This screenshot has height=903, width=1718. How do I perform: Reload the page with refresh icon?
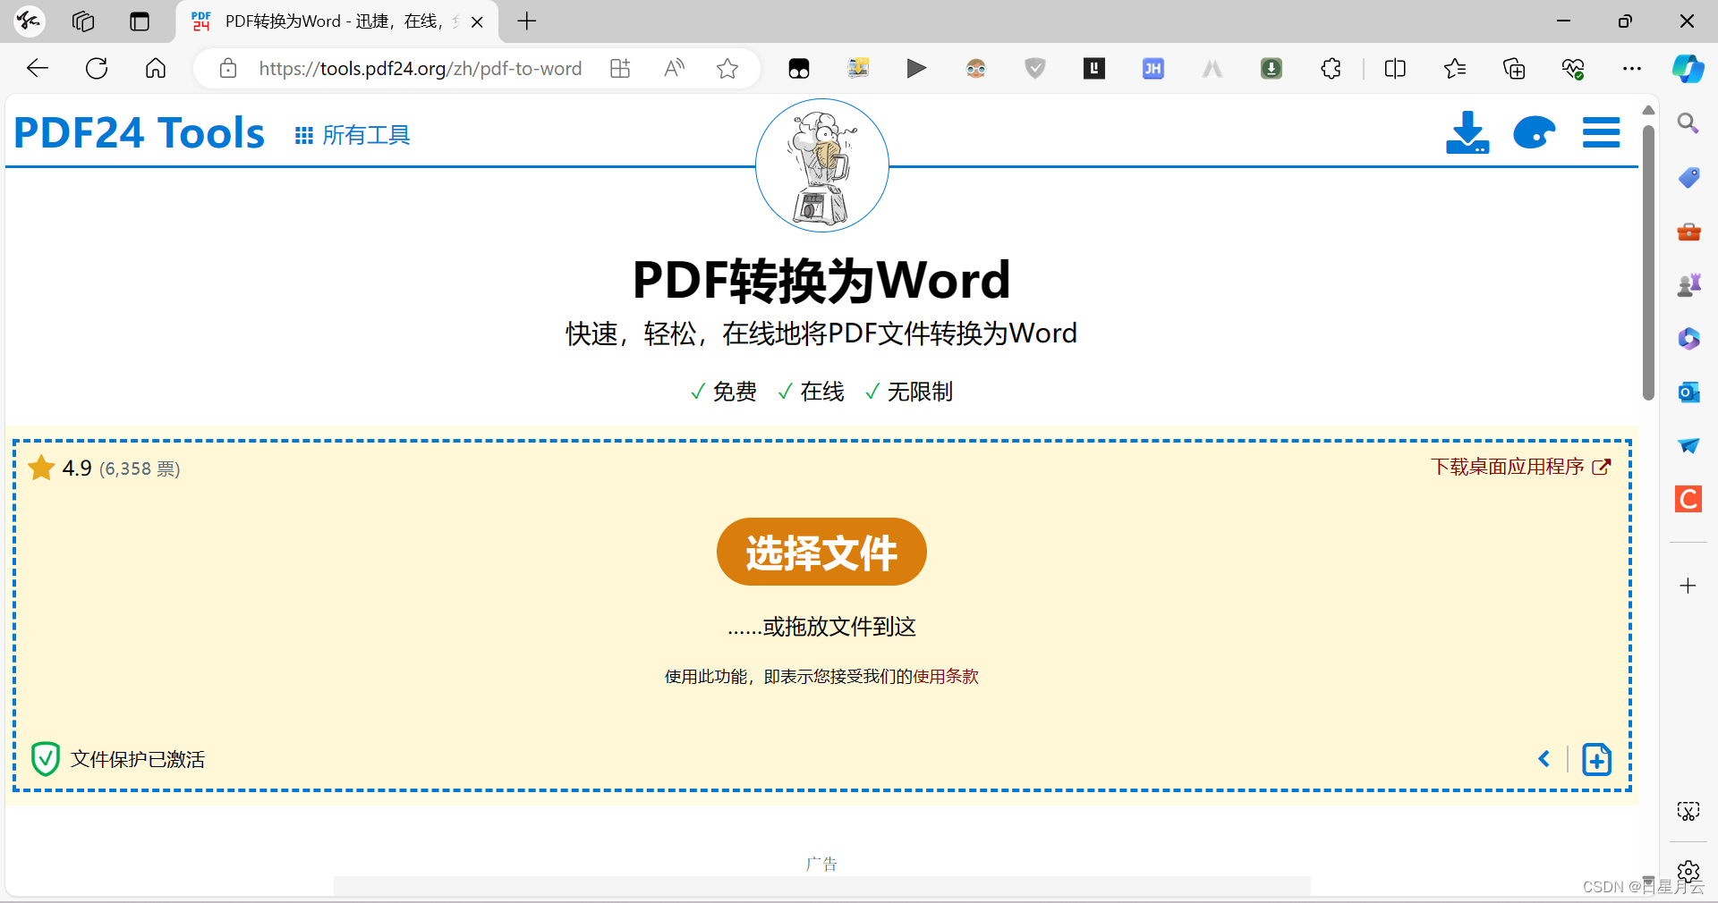[x=97, y=69]
